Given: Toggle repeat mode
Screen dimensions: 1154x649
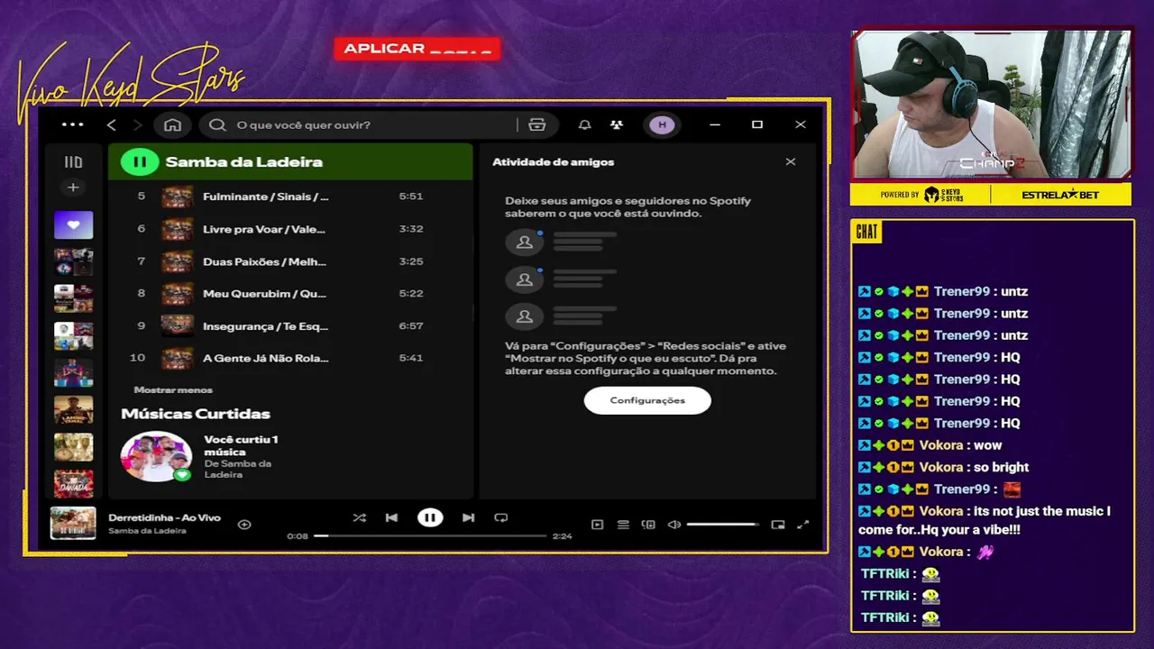Looking at the screenshot, I should pos(501,517).
